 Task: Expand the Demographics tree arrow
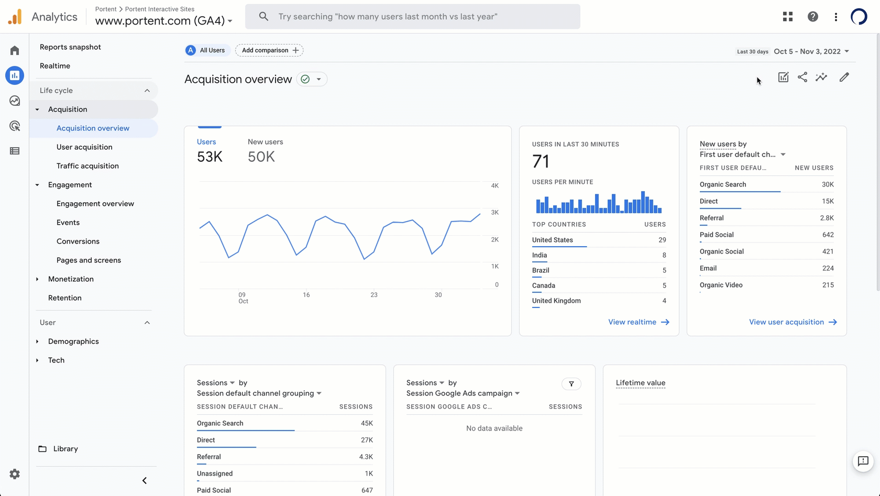click(x=37, y=341)
